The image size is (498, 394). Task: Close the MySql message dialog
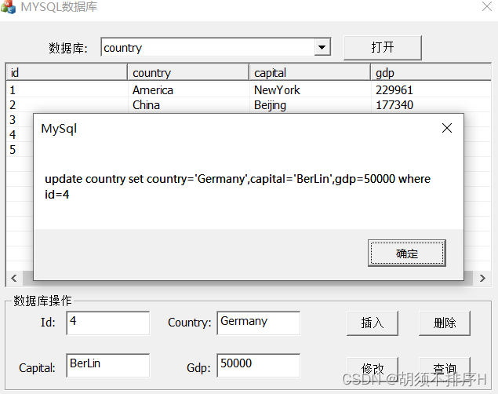click(x=447, y=128)
